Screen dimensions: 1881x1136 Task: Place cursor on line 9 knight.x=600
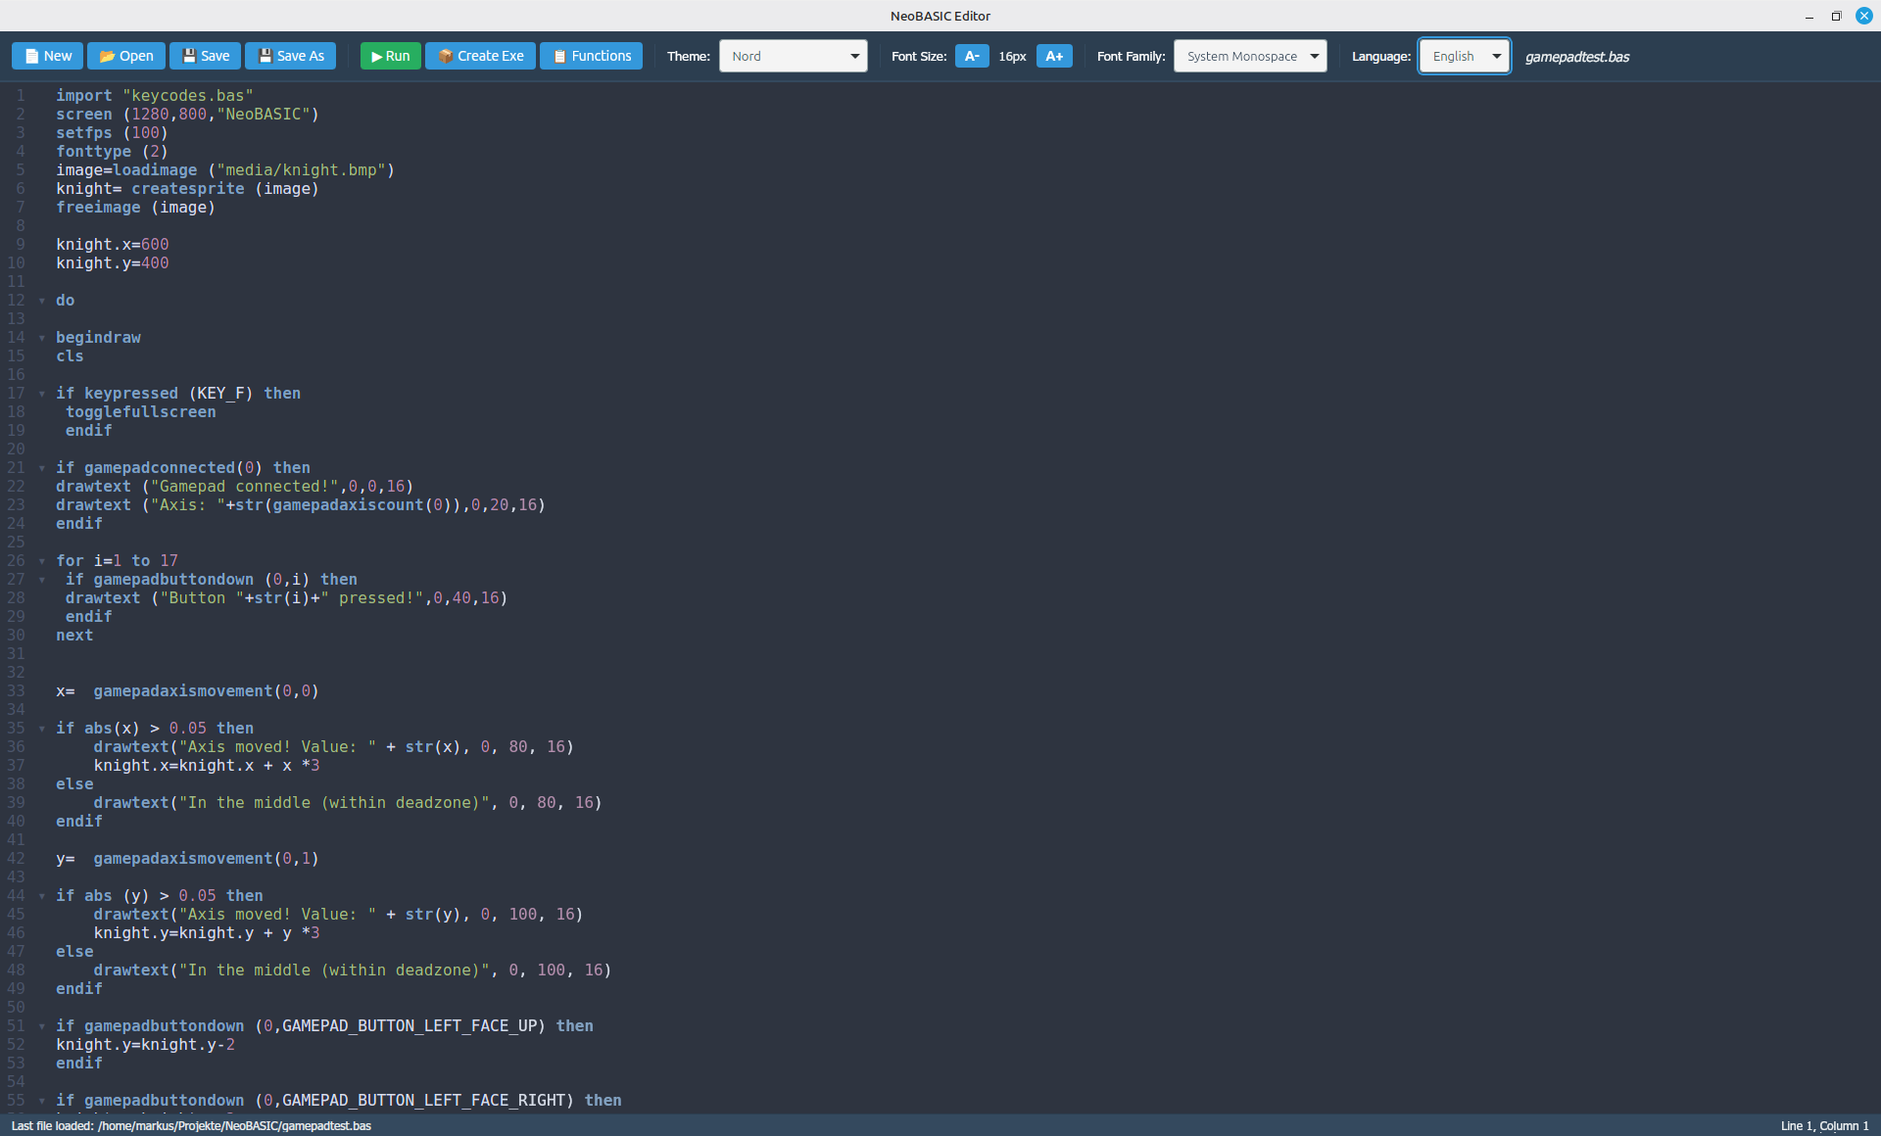[112, 245]
